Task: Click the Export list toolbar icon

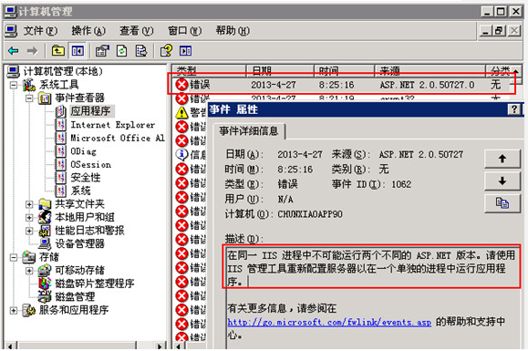Action: click(141, 51)
